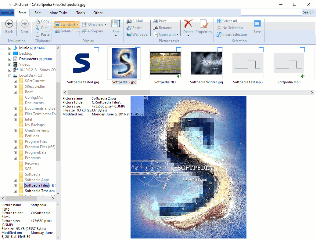This screenshot has height=240, width=316.
Task: Rename the selected picture
Action: 163,27
